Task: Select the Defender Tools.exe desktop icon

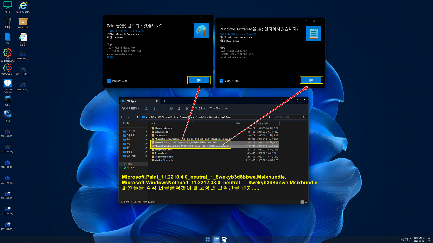Action: [8, 86]
